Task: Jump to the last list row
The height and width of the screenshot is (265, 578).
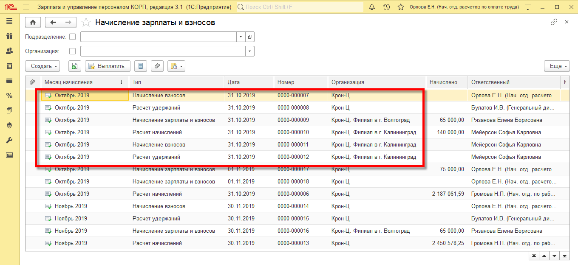Action: [564, 256]
